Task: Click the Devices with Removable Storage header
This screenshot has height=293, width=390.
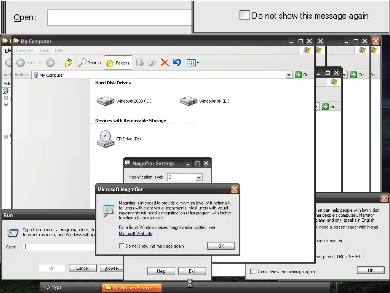Action: coord(131,121)
